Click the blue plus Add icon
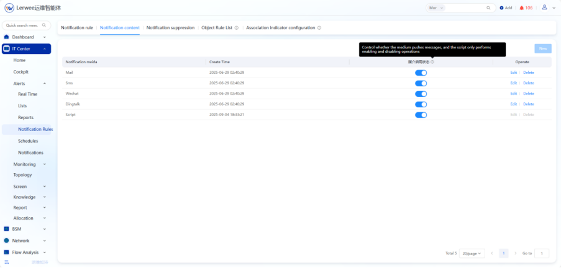The height and width of the screenshot is (268, 561). click(501, 8)
